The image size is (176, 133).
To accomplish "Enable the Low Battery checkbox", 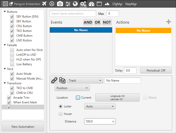I will (x=12, y=64).
